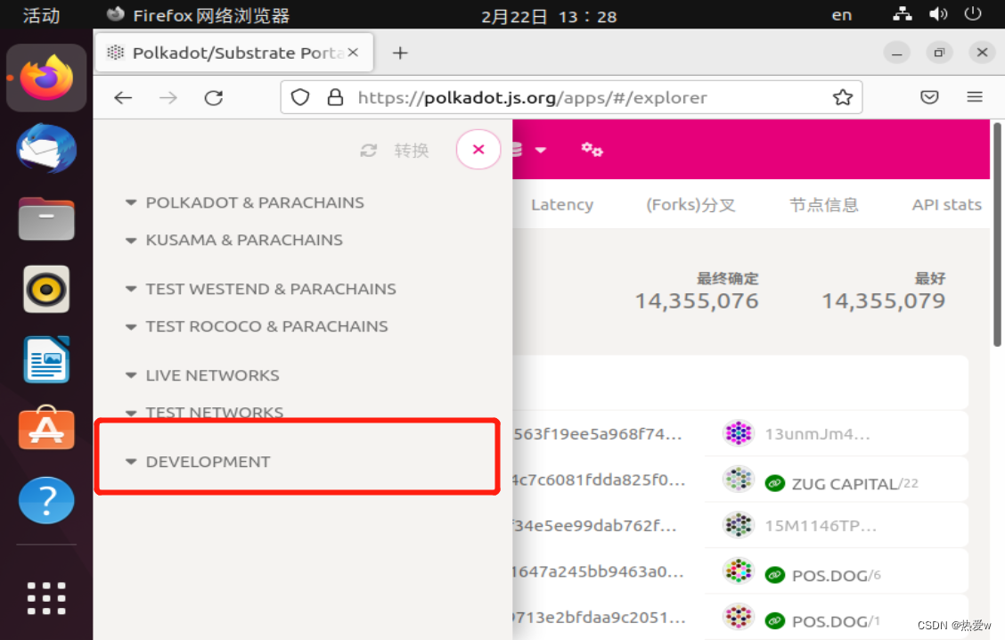The image size is (1005, 640).
Task: Click the 活动 Activities menu
Action: (x=41, y=15)
